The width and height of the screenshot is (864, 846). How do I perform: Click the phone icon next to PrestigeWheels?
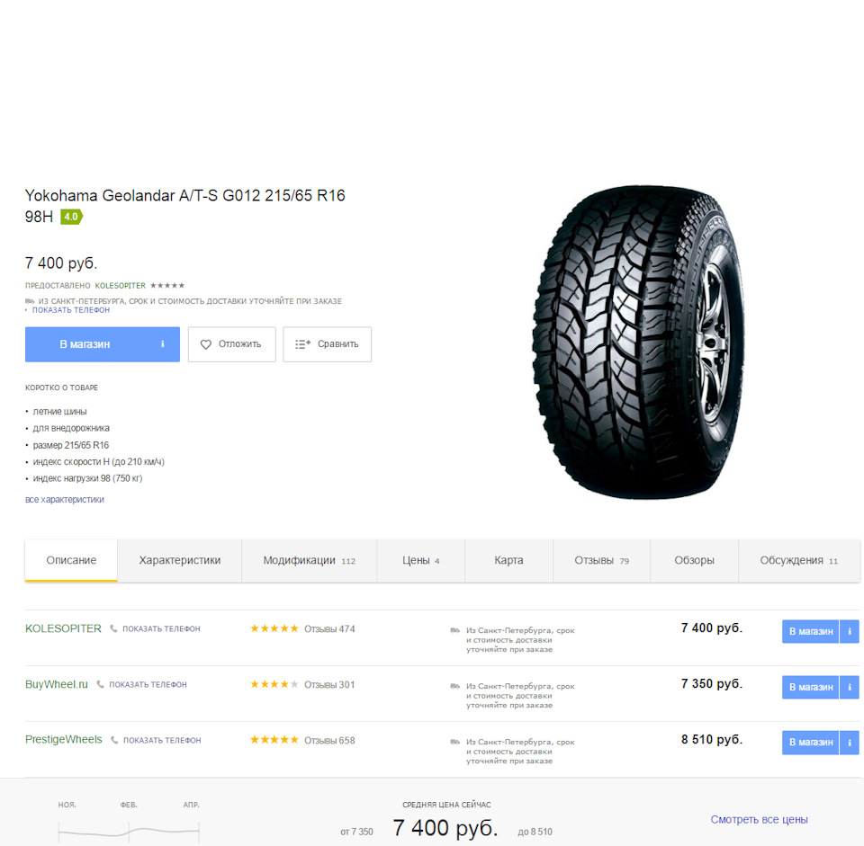point(114,740)
